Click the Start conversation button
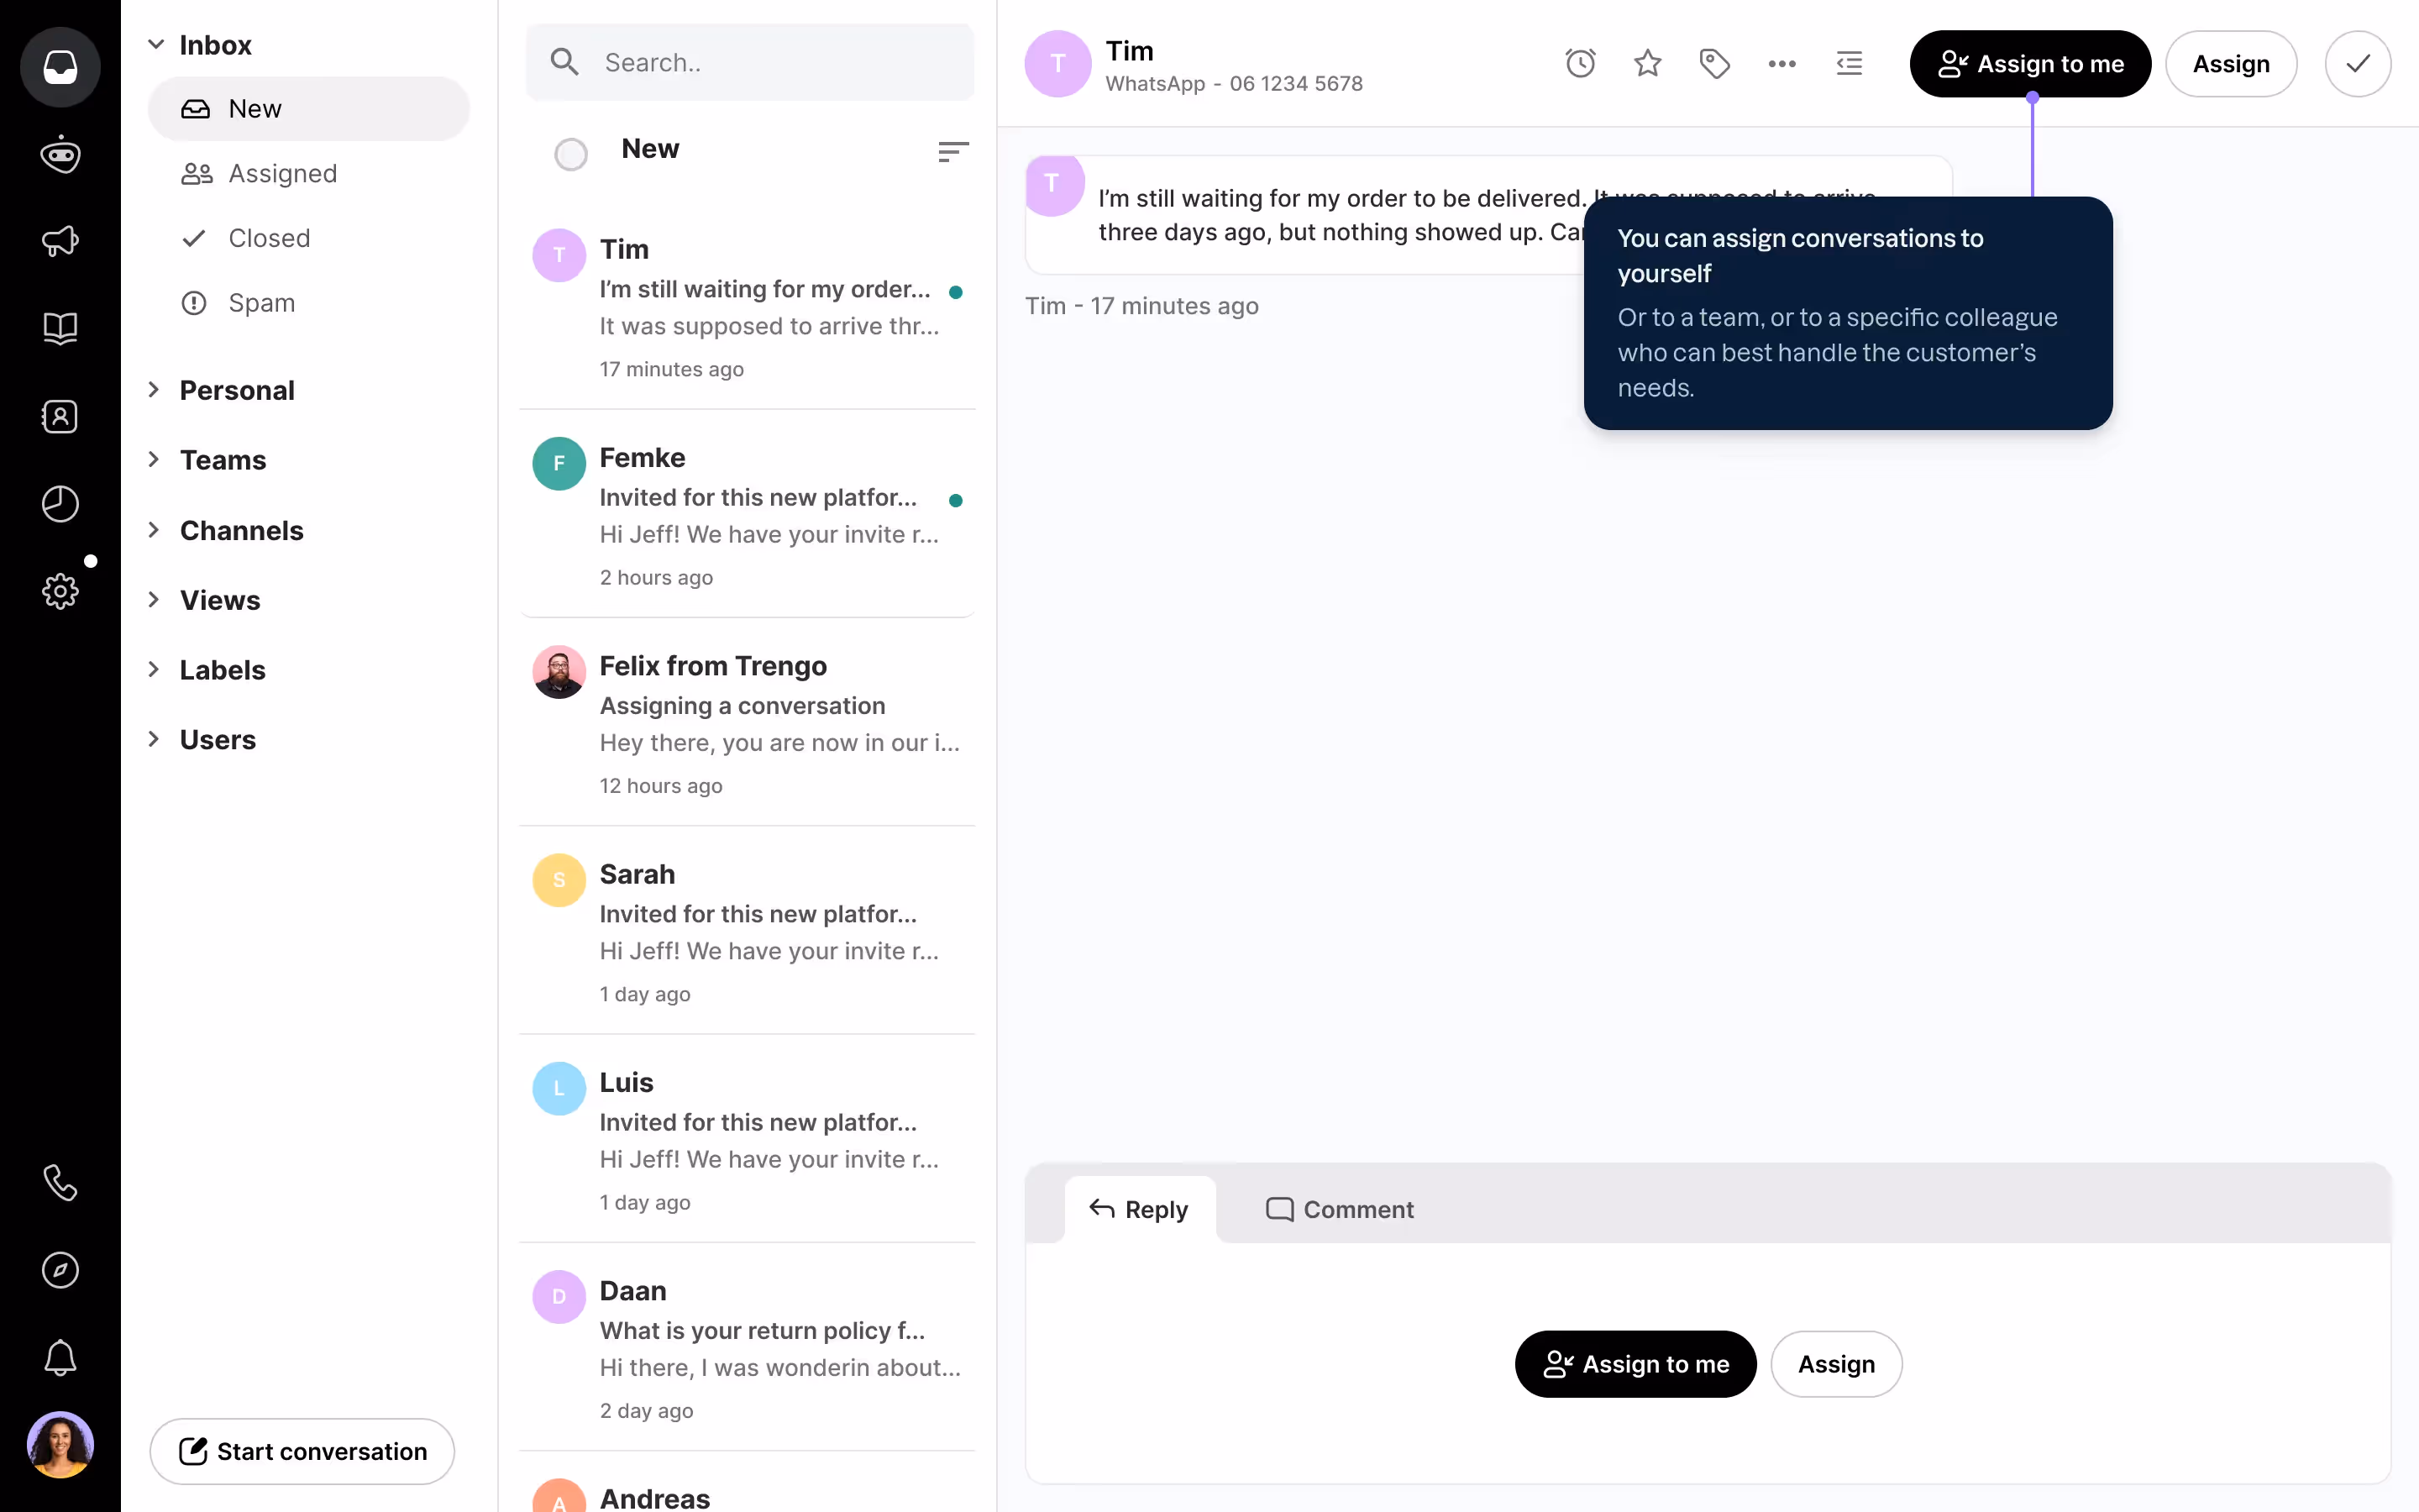2419x1512 pixels. pyautogui.click(x=302, y=1451)
